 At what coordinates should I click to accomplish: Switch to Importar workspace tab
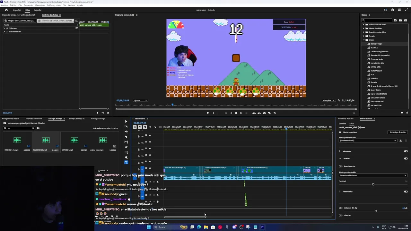tap(17, 10)
